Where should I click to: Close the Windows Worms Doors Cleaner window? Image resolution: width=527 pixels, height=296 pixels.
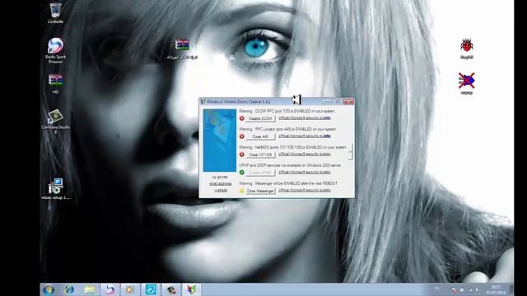click(x=348, y=102)
